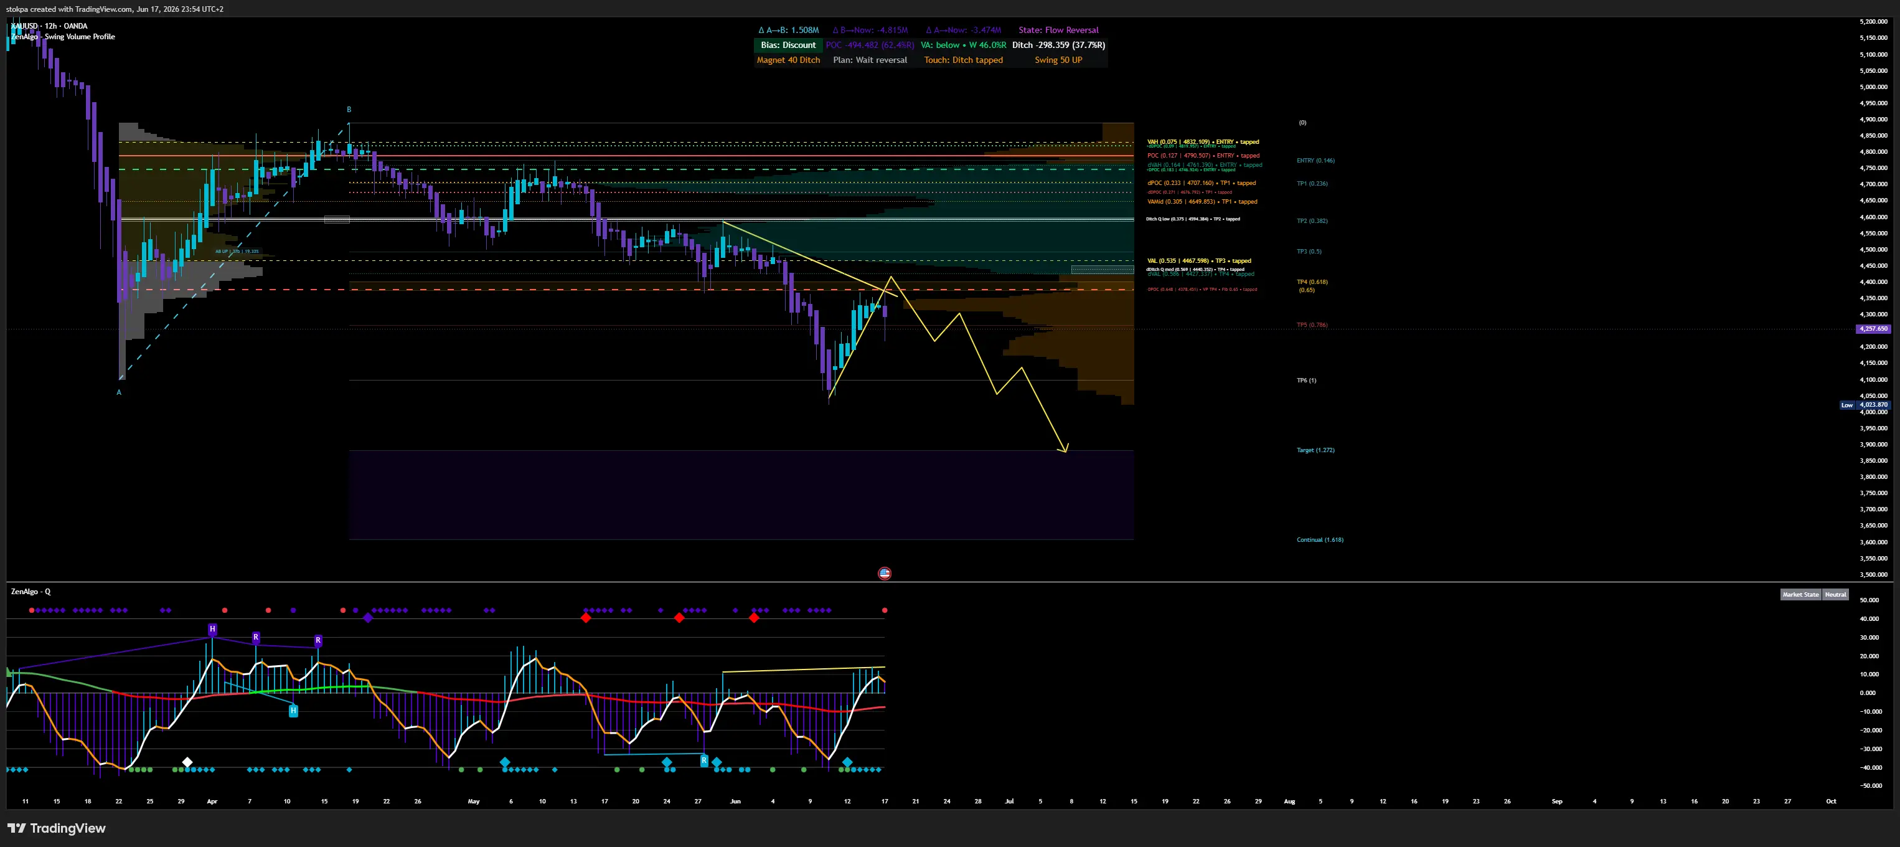Click 5,200.000 on the price axis
Viewport: 1900px width, 847px height.
1873,21
